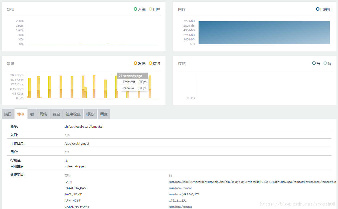The width and height of the screenshot is (338, 209).
Task: Switch to the 安全 tab
Action: point(56,114)
